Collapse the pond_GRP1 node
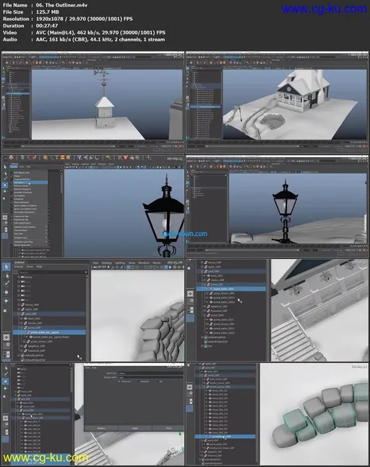370x467 pixels. tap(205, 315)
